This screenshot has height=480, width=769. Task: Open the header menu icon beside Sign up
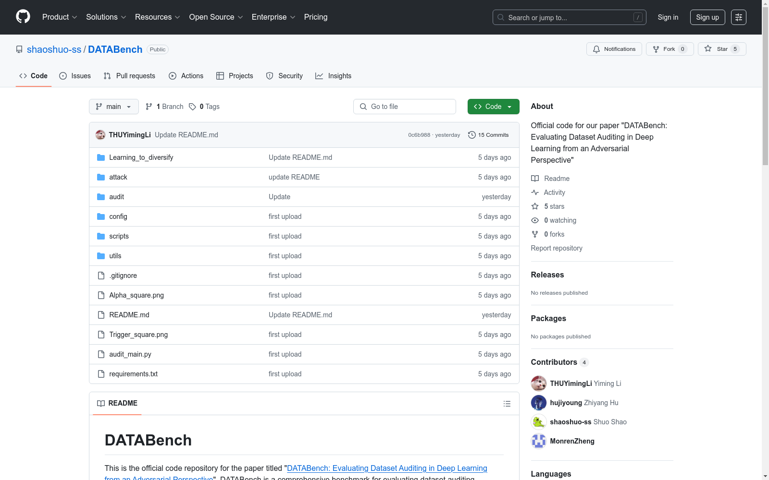tap(739, 17)
